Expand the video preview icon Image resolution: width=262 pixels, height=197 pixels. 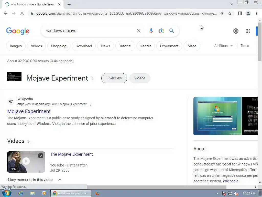coord(41,156)
